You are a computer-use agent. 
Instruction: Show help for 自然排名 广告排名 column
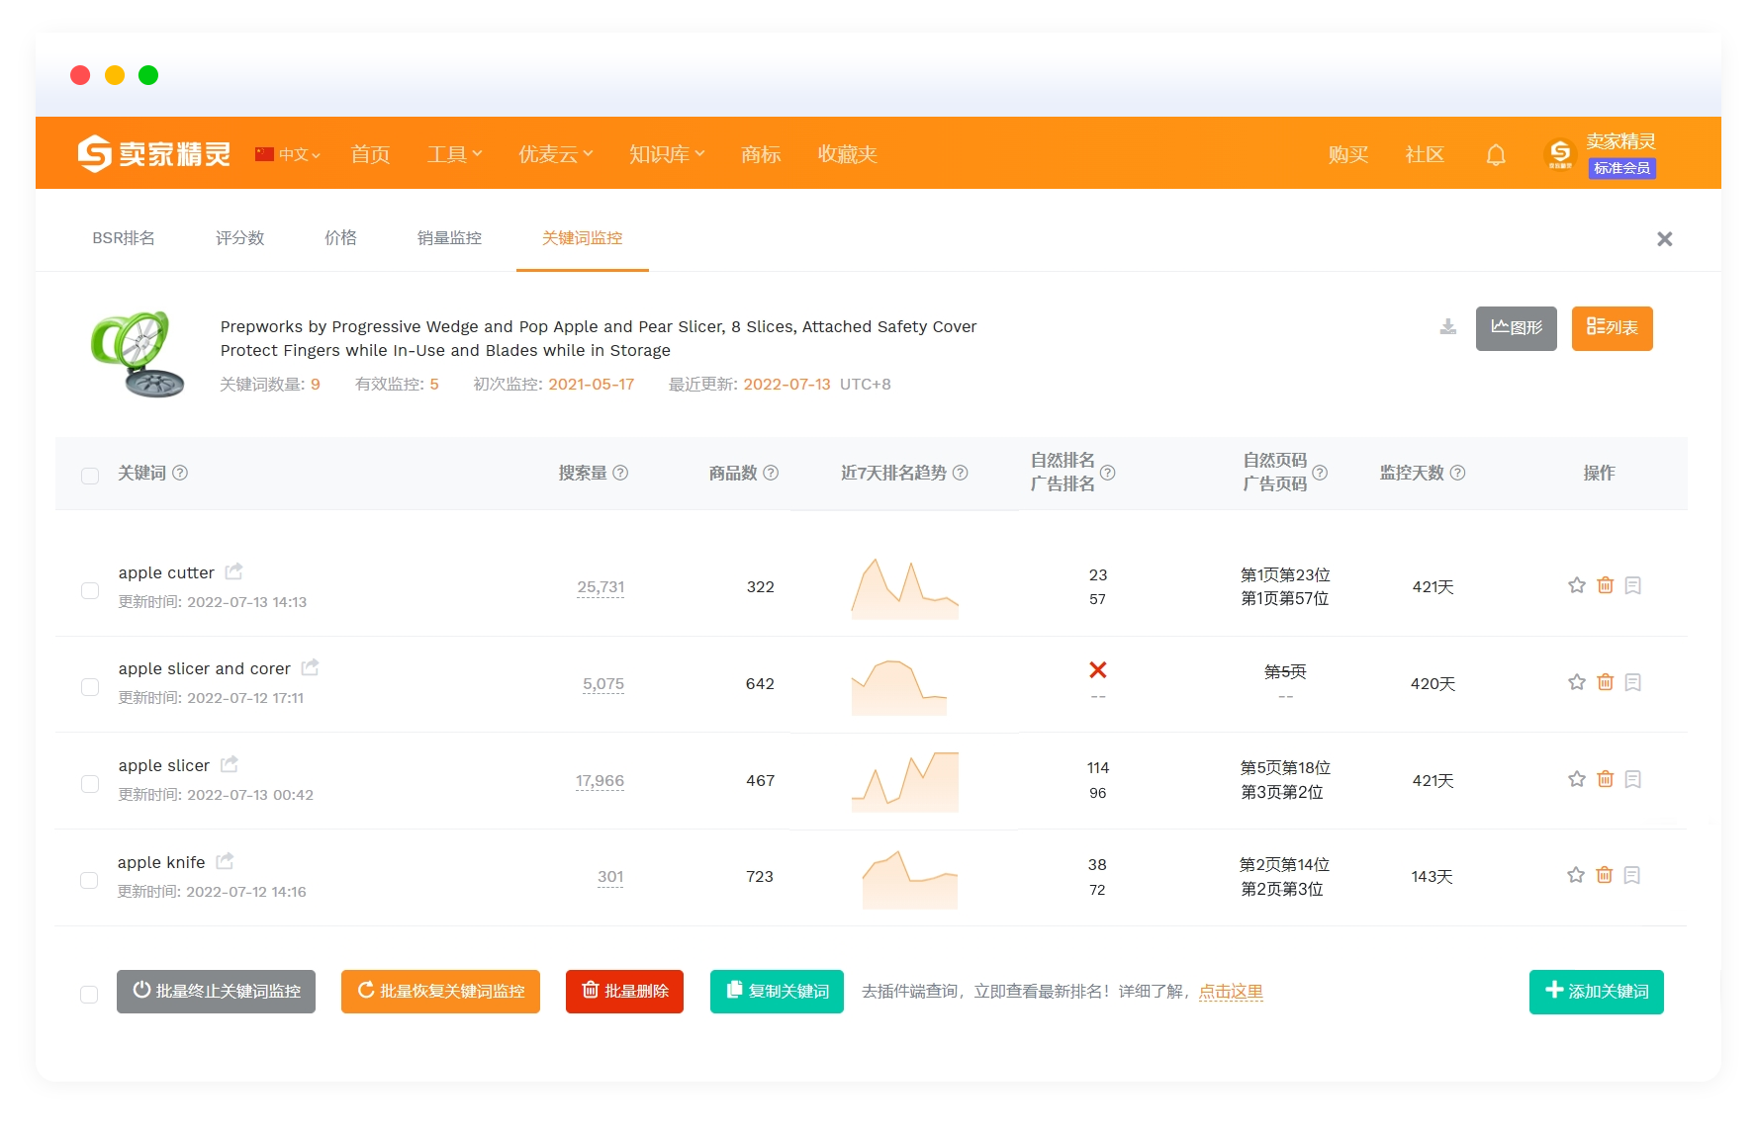point(1108,473)
